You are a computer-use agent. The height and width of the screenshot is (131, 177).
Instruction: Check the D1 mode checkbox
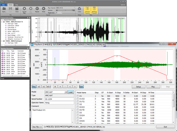coord(78,96)
